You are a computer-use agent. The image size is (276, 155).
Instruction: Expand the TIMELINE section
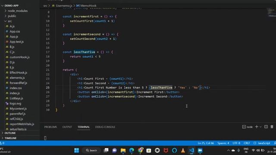point(10,138)
